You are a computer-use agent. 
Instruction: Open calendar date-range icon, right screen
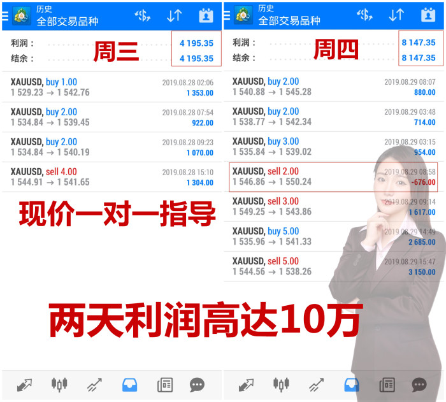click(428, 15)
